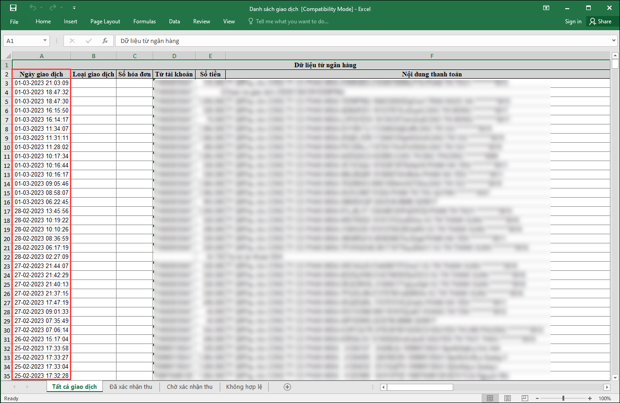Open the Name Box dropdown arrow
This screenshot has width=620, height=403.
[45, 41]
